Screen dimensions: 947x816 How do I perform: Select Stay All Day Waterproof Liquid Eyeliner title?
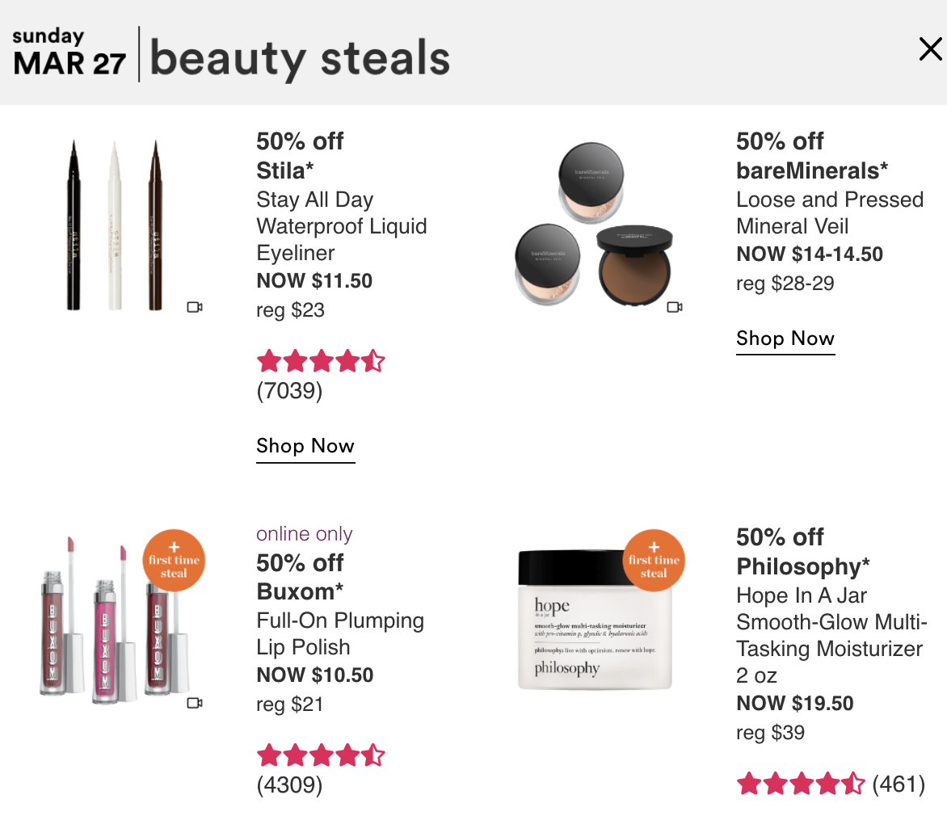pos(342,226)
